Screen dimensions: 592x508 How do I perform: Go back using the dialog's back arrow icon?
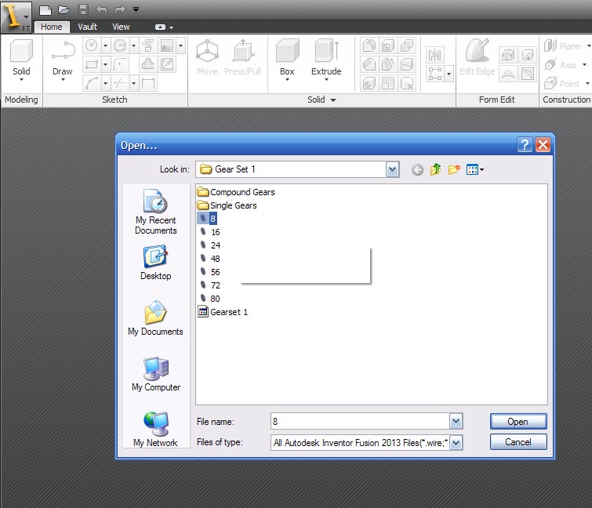tap(417, 170)
